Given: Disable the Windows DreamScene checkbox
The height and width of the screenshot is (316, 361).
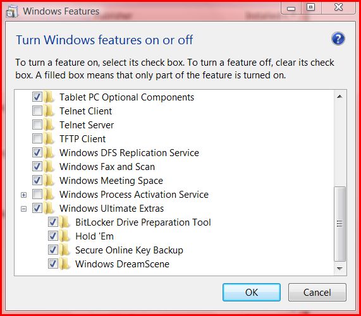Looking at the screenshot, I should coord(53,264).
